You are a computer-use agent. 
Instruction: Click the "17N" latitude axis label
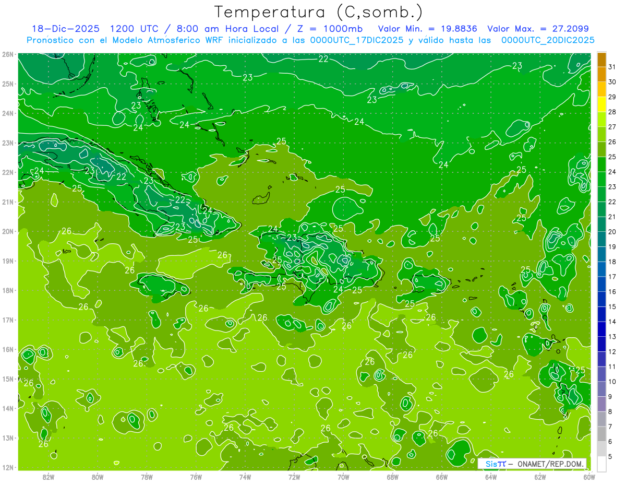tap(8, 320)
